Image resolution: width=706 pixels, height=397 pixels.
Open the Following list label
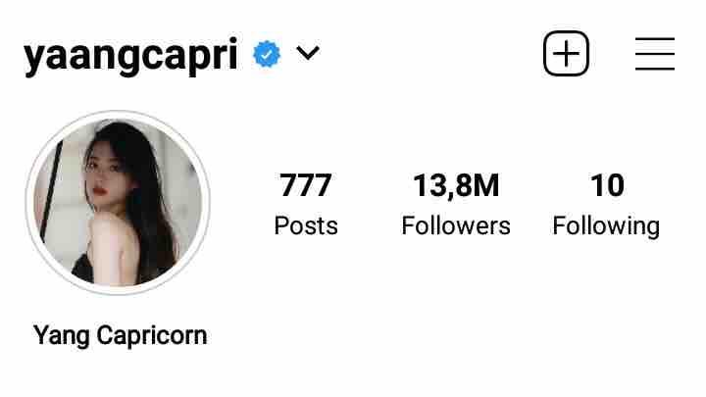[606, 226]
